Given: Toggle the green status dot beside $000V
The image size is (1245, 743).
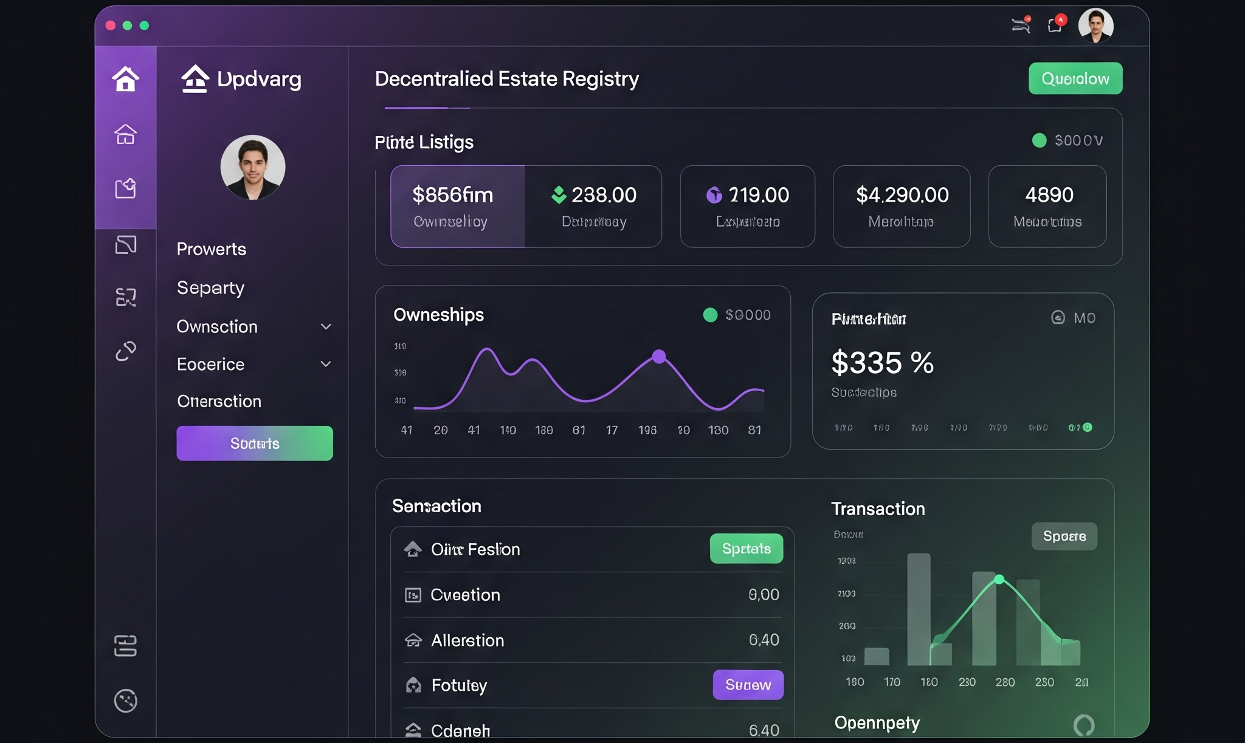Looking at the screenshot, I should (1040, 140).
